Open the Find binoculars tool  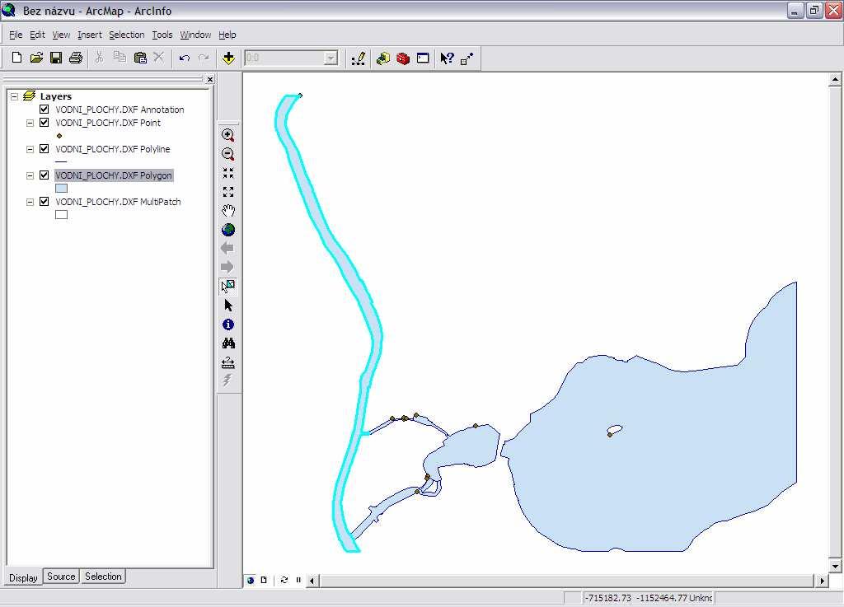pos(228,343)
